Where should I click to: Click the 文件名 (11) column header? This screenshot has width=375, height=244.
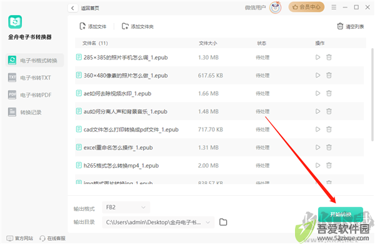click(x=95, y=43)
